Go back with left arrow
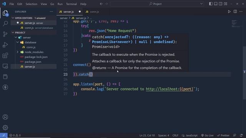Image resolution: width=246 pixels, height=138 pixels. (101, 4)
